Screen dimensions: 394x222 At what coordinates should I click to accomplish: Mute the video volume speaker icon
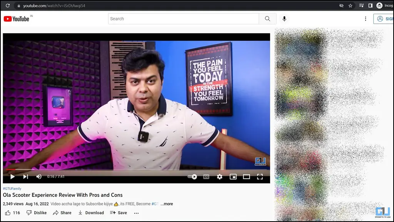39,177
